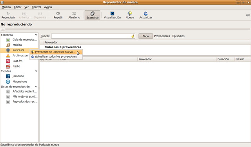Collapse Listas de reproducción section
Viewport: 251px width, 147px height.
[x=36, y=87]
